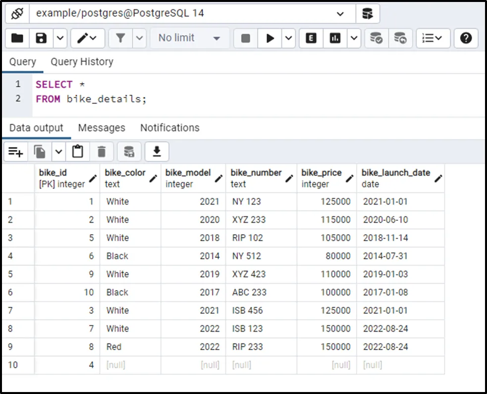Viewport: 487px width, 394px height.
Task: Click the Commit transaction icon
Action: click(377, 38)
